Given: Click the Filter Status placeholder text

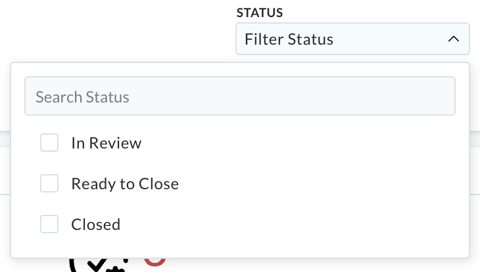Looking at the screenshot, I should (x=289, y=39).
